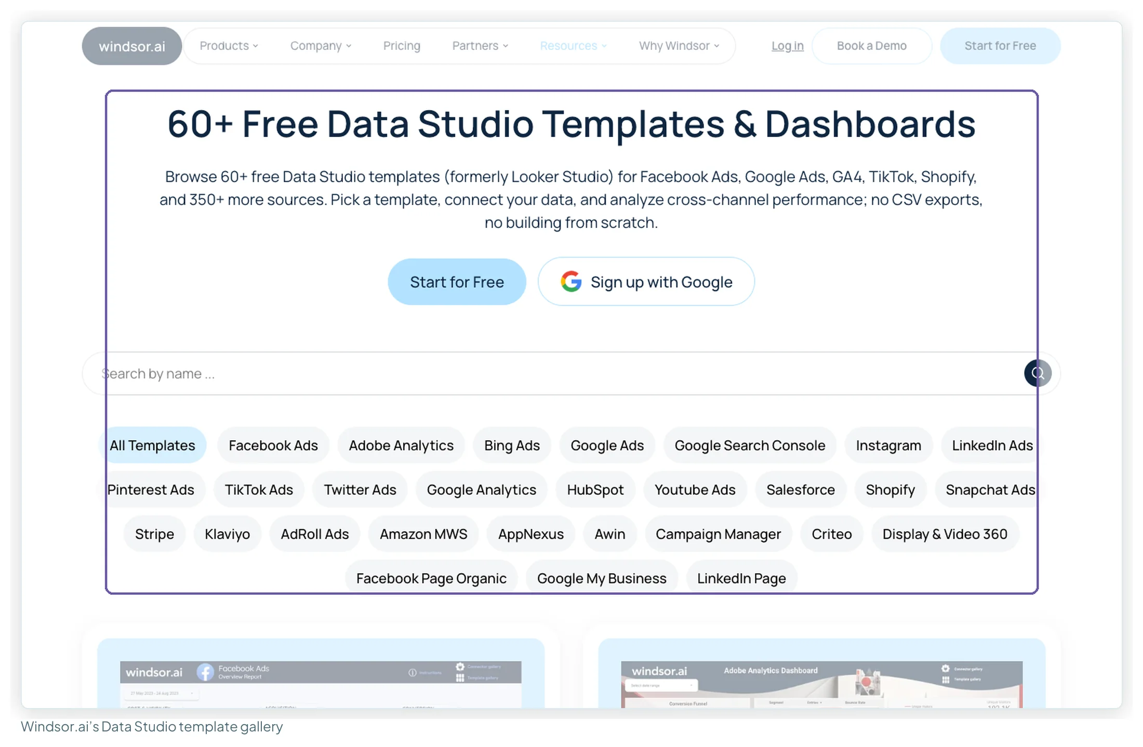Open the Resources dropdown menu
Screen dimensions: 1143x747
[573, 46]
